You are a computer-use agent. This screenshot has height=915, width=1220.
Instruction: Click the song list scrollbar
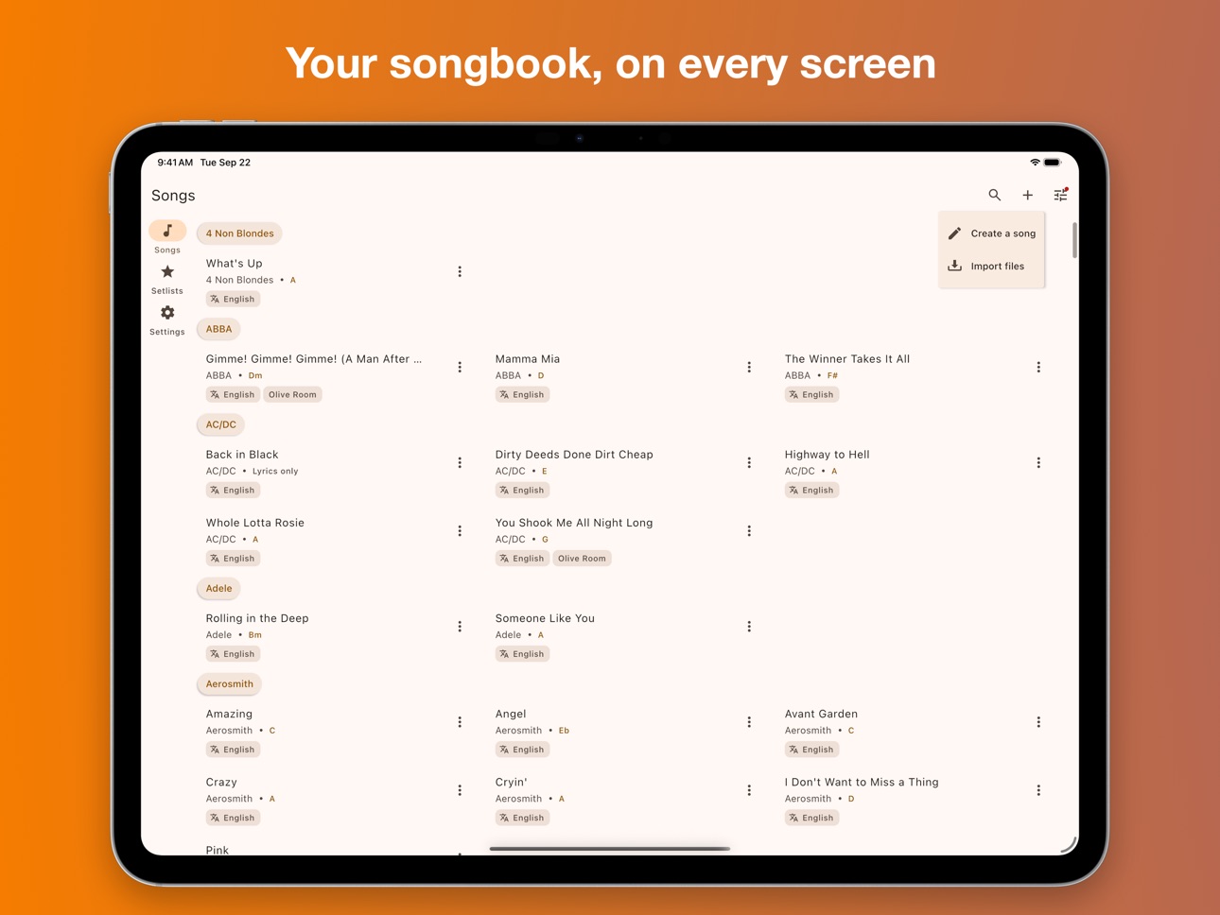coord(1074,241)
